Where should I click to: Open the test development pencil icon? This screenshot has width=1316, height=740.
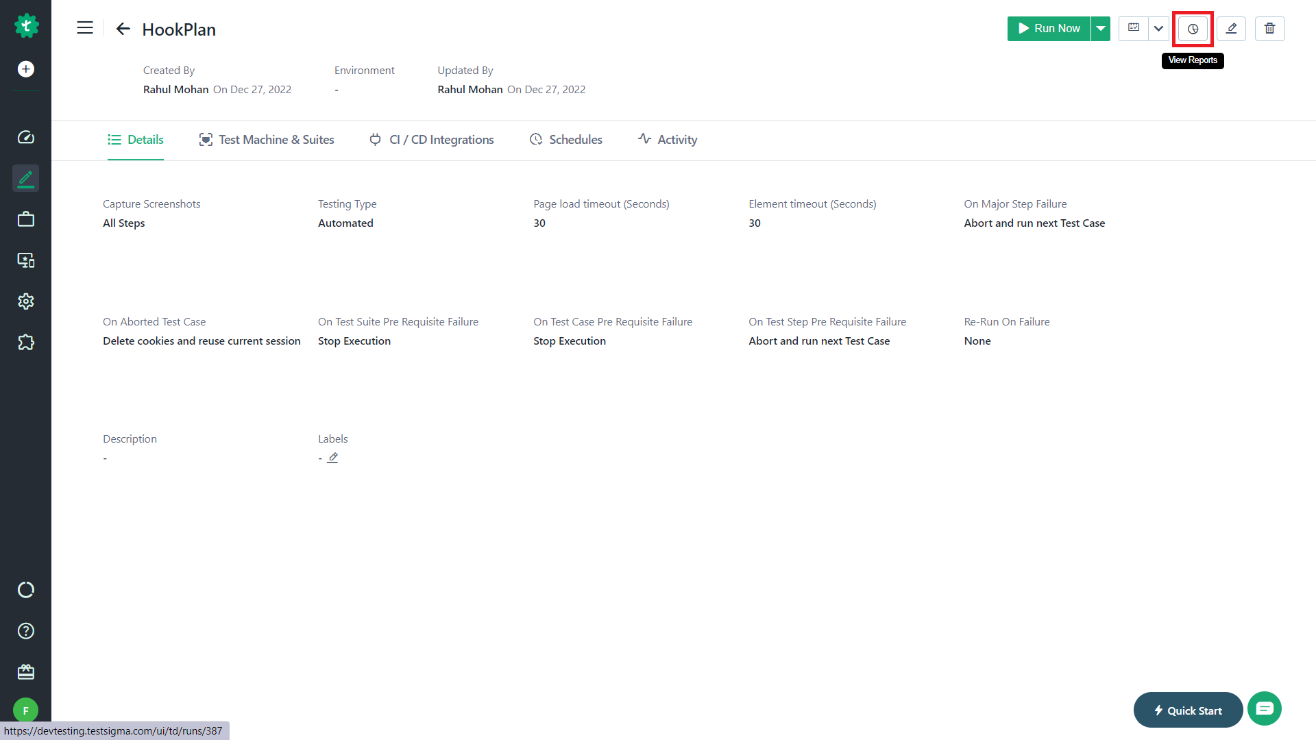[26, 179]
